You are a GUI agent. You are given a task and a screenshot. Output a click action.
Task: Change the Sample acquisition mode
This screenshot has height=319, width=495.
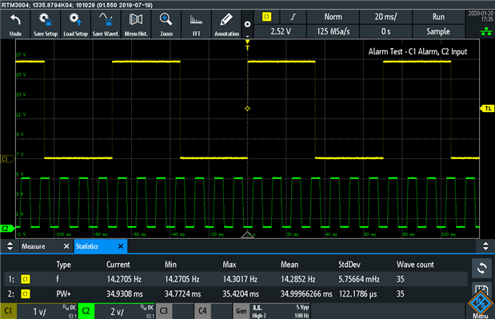point(438,31)
